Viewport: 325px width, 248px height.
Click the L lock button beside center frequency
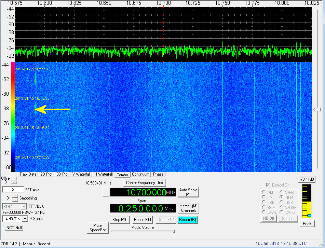point(105,193)
